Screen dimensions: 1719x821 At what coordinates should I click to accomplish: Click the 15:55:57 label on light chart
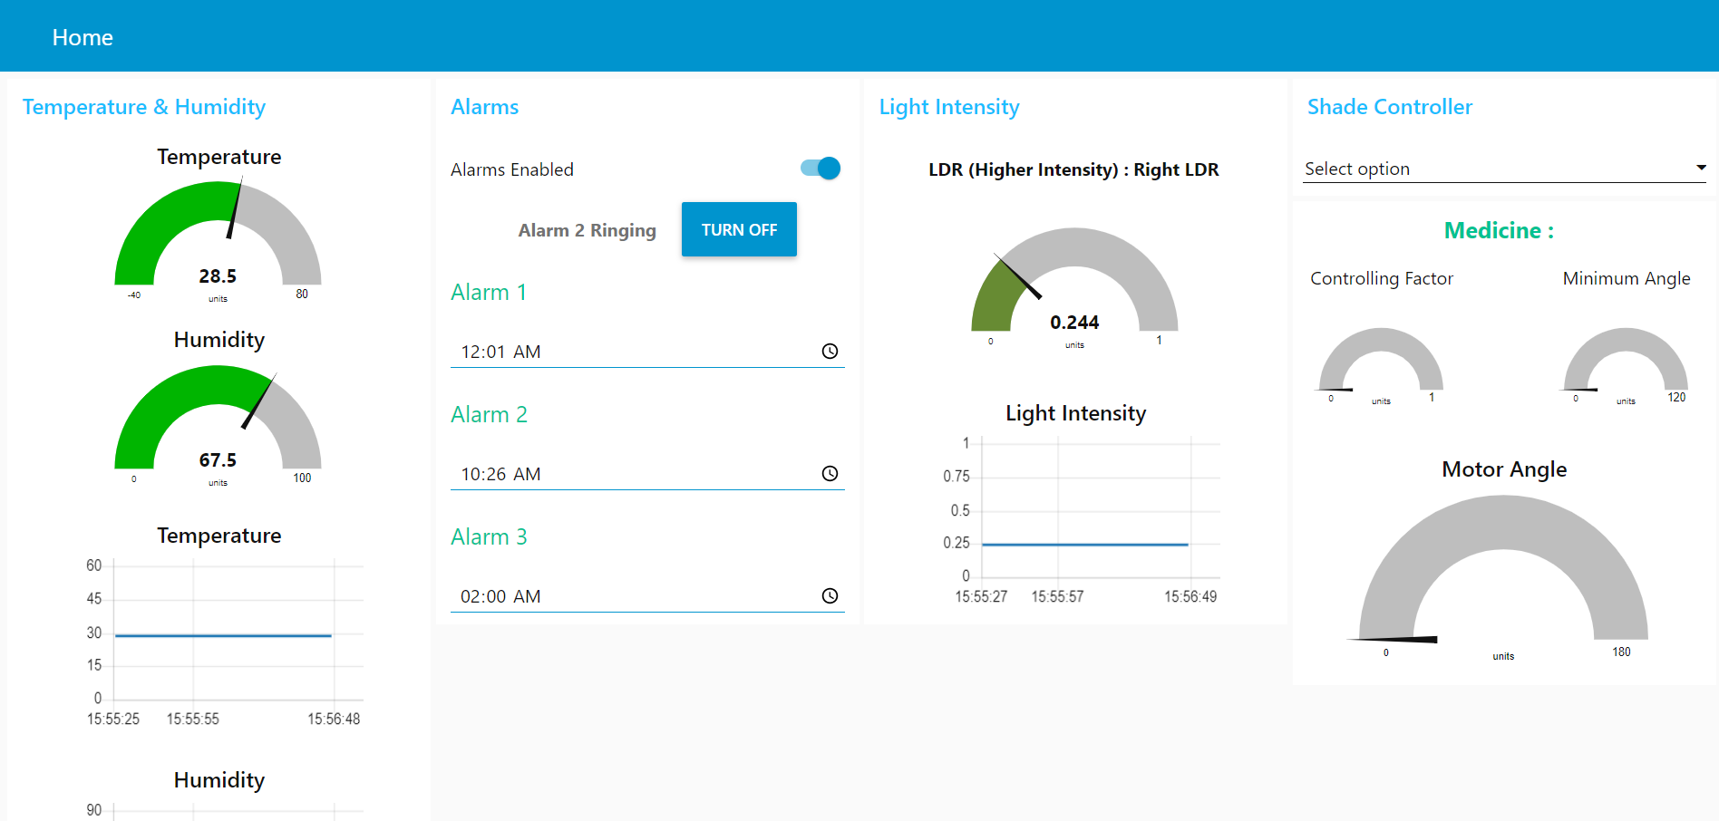pos(1057,596)
